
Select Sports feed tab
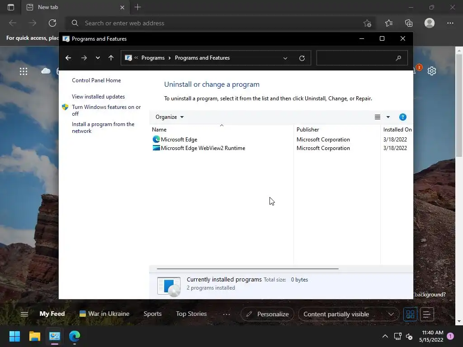point(152,314)
